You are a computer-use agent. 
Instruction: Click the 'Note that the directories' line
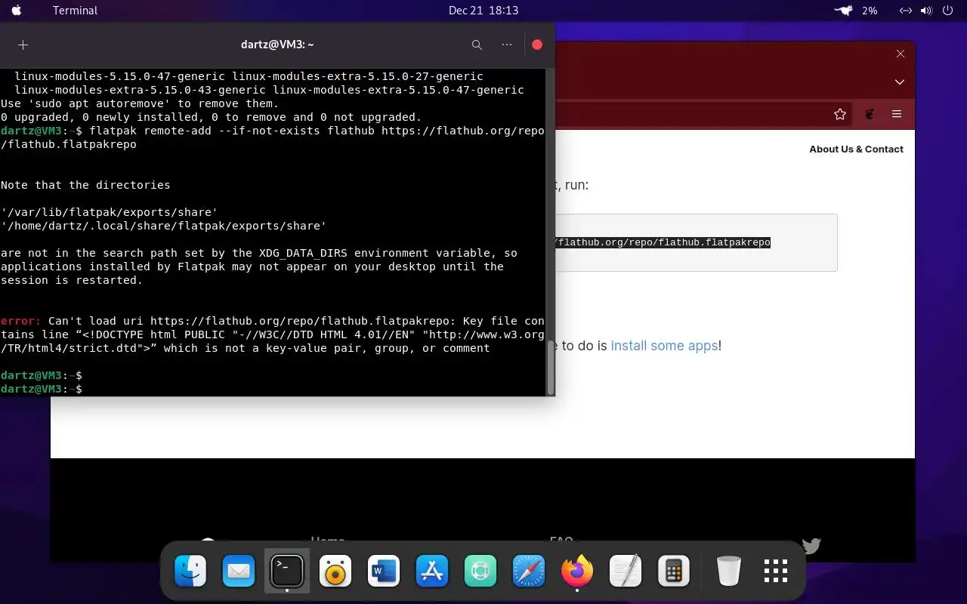click(85, 185)
